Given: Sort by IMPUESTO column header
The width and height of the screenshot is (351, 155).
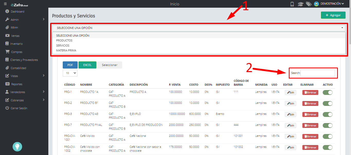Looking at the screenshot, I should [223, 85].
